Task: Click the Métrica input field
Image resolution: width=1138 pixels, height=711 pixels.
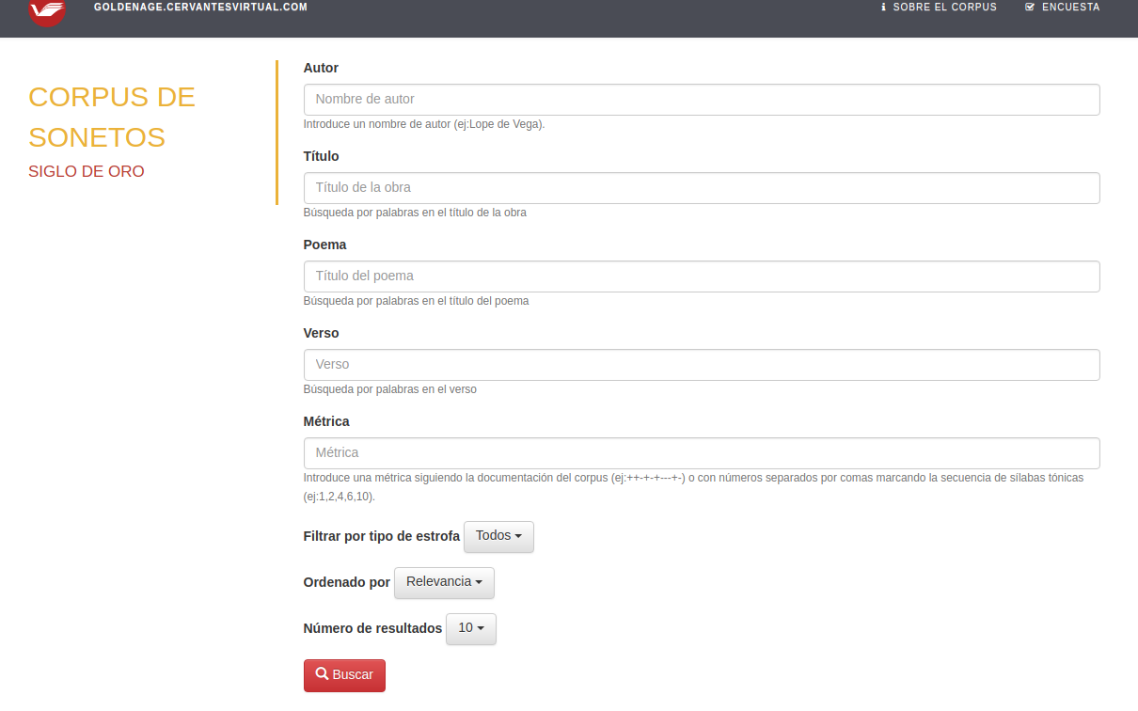Action: 702,453
